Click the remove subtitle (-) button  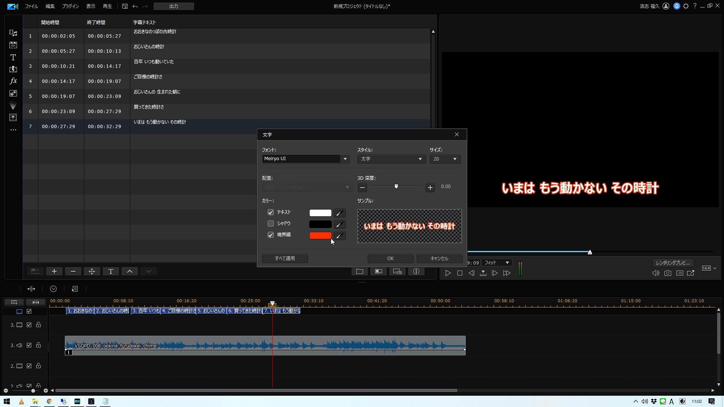point(73,271)
